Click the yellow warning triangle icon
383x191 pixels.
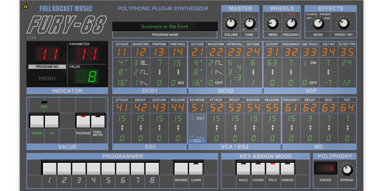coord(26,6)
